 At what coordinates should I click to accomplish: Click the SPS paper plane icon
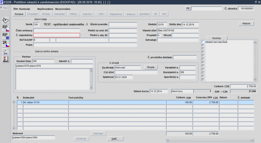[x=6, y=52]
